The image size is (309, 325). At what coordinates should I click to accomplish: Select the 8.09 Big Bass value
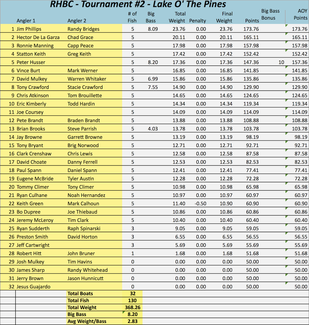tap(153, 29)
